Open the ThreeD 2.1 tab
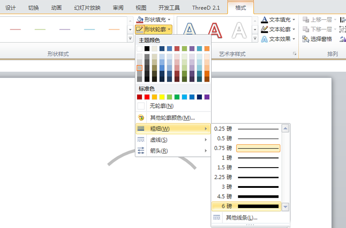Viewport: 346px width, 228px height. (206, 8)
